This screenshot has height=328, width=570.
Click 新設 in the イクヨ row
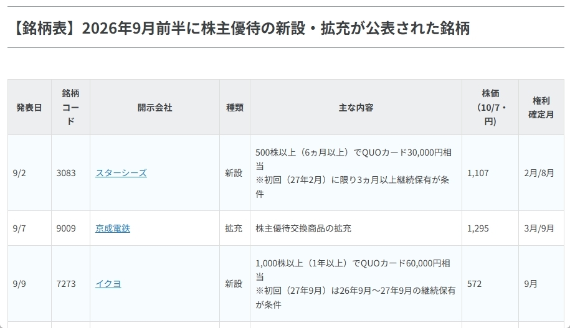click(x=234, y=284)
